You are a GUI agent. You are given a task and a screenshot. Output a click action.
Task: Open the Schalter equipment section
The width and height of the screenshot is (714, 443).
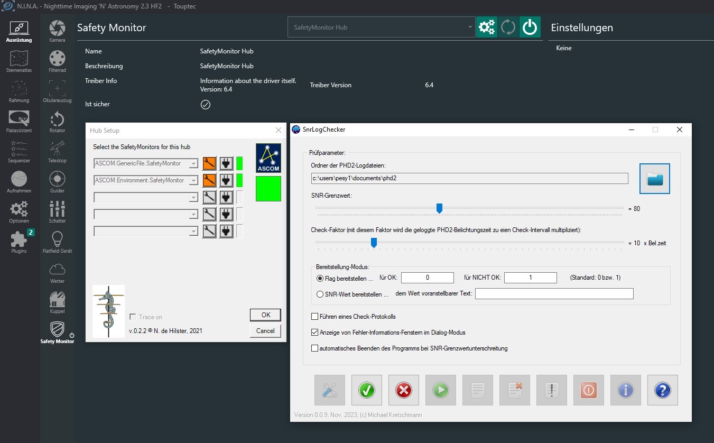point(57,212)
